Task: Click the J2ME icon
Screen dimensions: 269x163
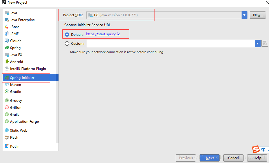Action: 7,34
